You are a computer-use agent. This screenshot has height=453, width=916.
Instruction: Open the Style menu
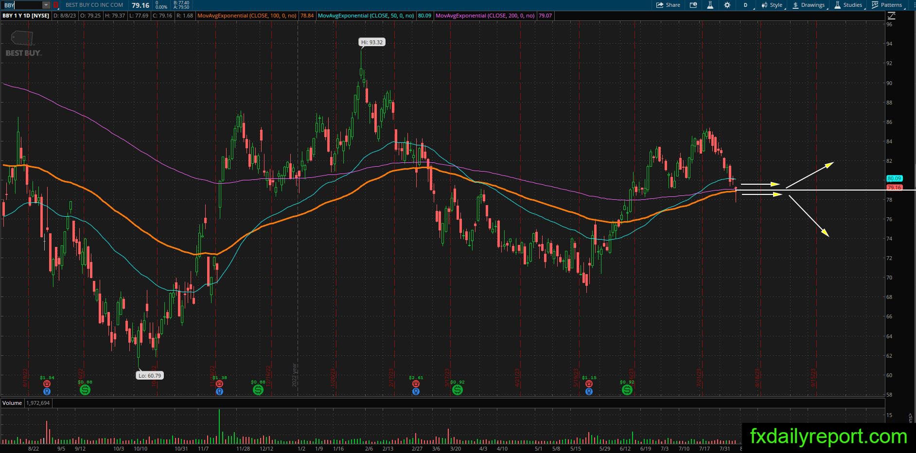click(x=772, y=5)
